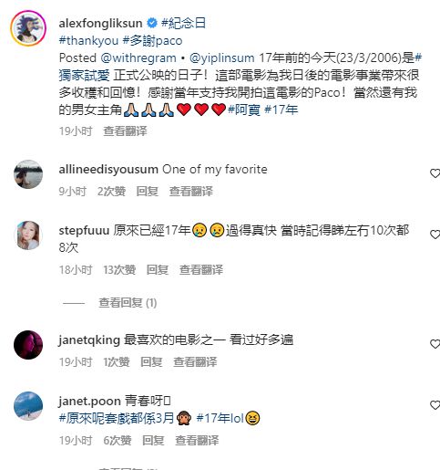Click the verified badge next to alexfongliksun

(x=152, y=23)
